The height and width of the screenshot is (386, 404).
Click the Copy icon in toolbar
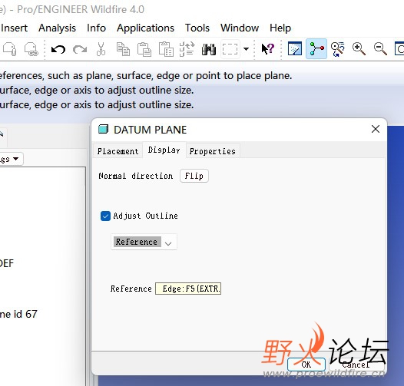[x=123, y=49]
